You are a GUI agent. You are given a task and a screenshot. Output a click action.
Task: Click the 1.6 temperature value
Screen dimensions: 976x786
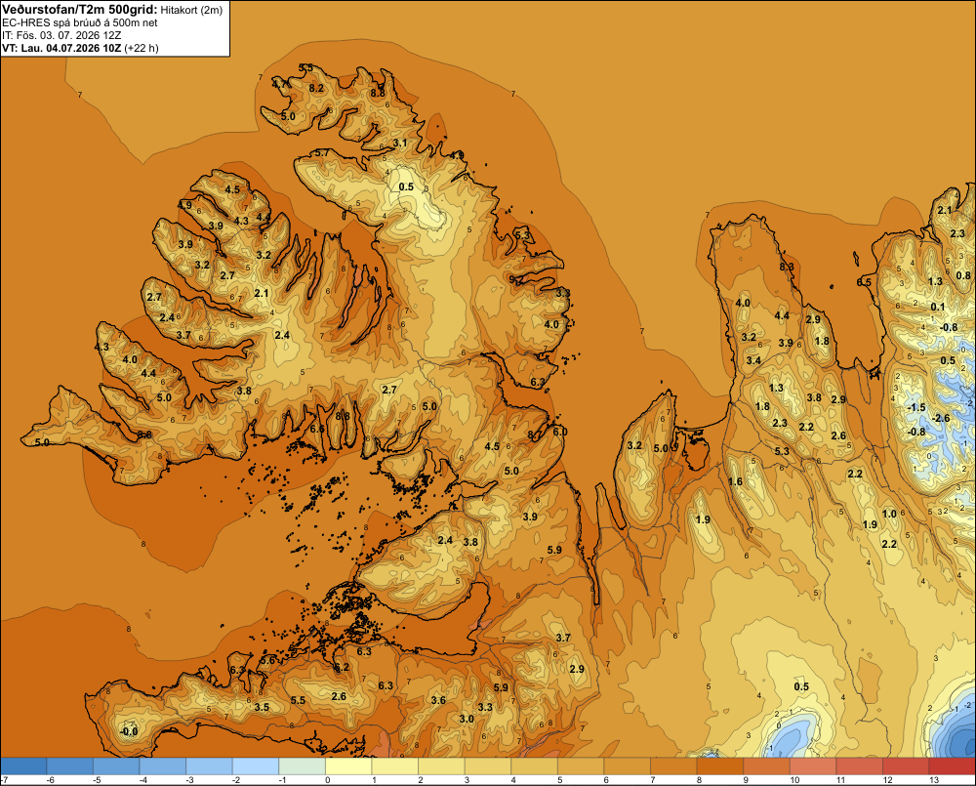coord(735,481)
